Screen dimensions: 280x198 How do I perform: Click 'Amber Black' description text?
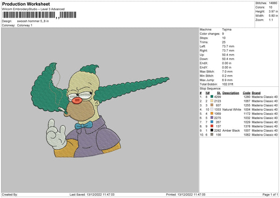point(231,130)
